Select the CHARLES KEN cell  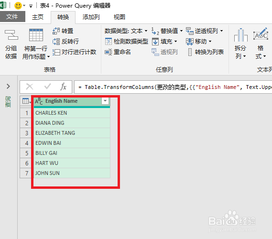[72, 113]
